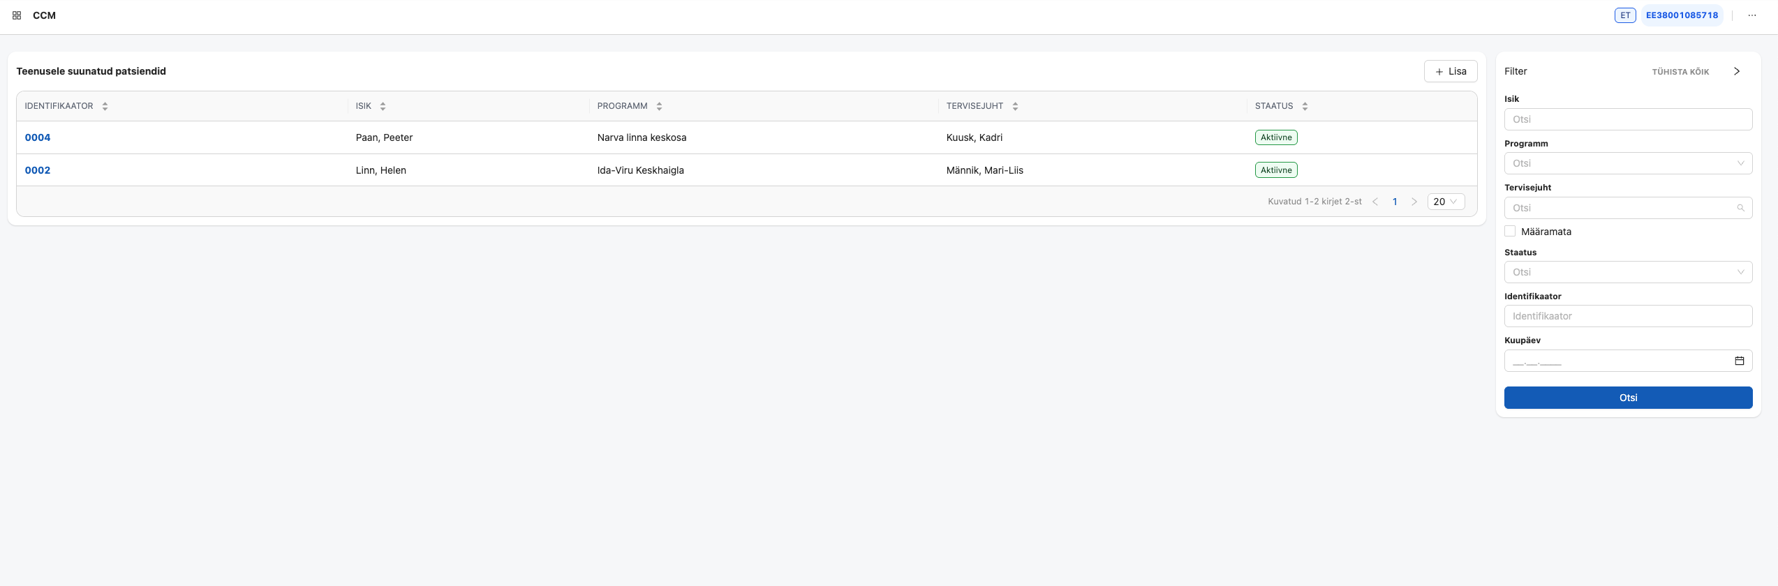Image resolution: width=1778 pixels, height=586 pixels.
Task: Go to next page arrow
Action: coord(1414,202)
